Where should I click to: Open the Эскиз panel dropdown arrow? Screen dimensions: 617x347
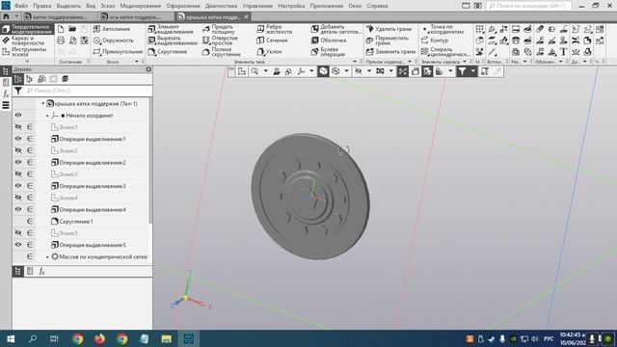pyautogui.click(x=137, y=62)
